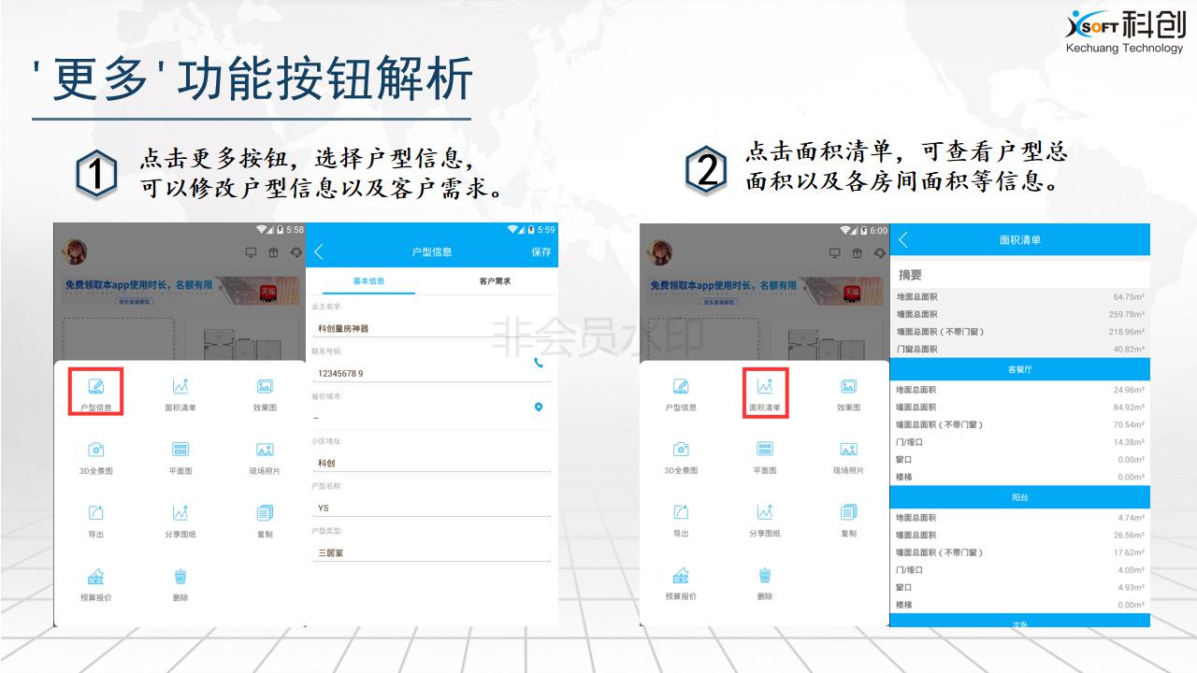Screen dimensions: 1197x673
Task: Click the 70.54m² value under 客餐厅
Action: (x=1129, y=424)
